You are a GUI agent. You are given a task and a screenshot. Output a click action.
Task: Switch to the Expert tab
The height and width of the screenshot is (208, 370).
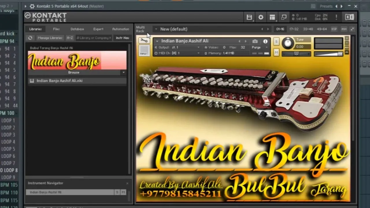click(x=98, y=29)
